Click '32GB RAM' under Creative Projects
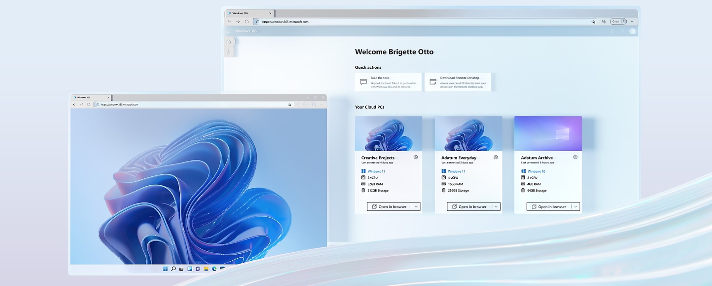 (375, 184)
